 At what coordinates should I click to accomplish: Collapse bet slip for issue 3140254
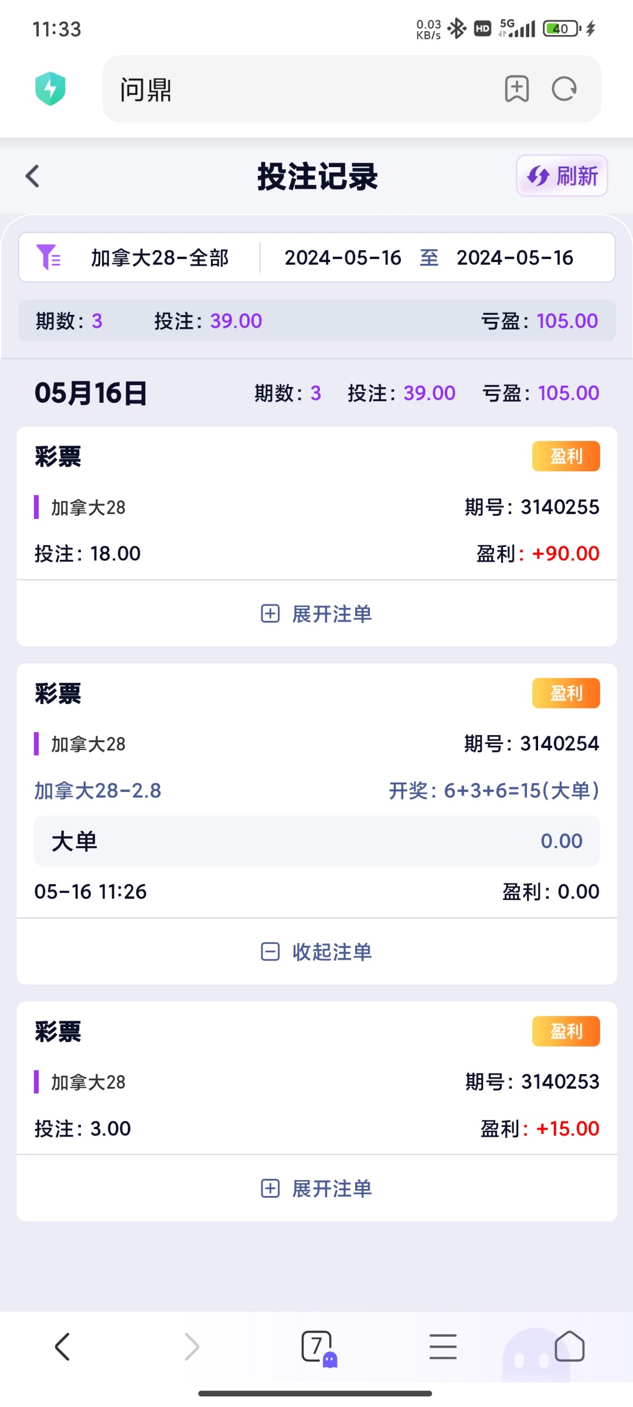coord(316,951)
